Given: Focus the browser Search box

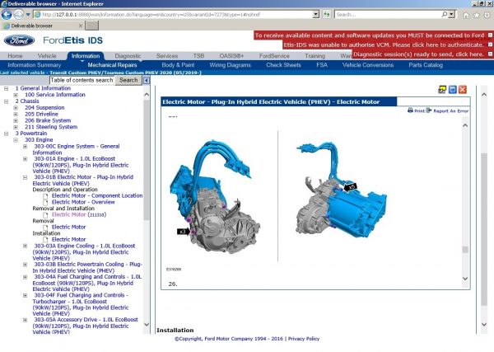Looking at the screenshot, I should [388, 15].
